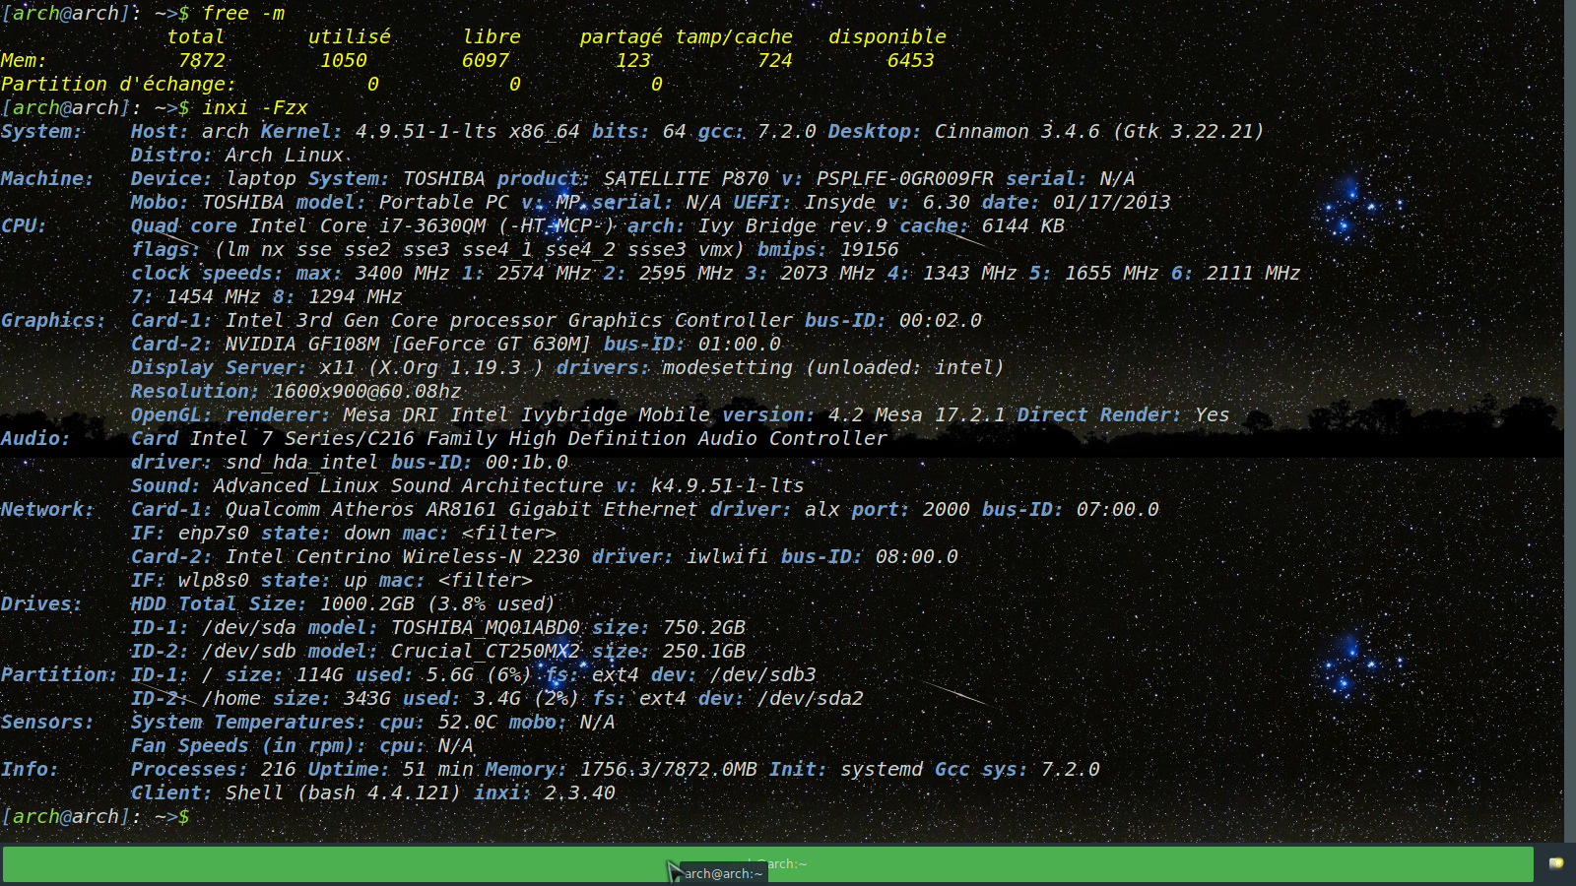Click the 'free -m' command text
Image resolution: width=1576 pixels, height=886 pixels.
(243, 14)
